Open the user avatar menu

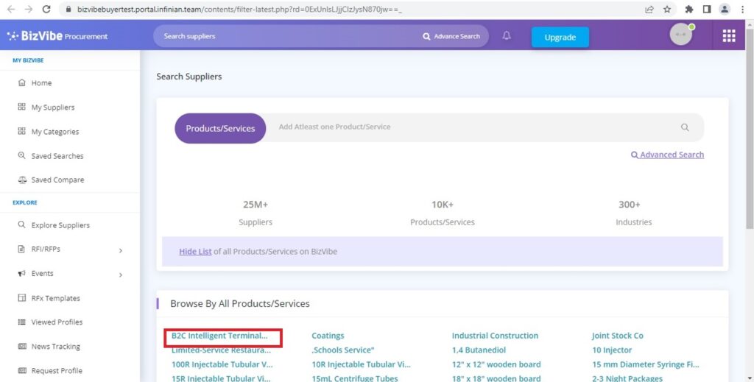click(681, 35)
